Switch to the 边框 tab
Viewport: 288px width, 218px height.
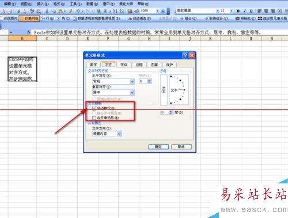click(139, 65)
